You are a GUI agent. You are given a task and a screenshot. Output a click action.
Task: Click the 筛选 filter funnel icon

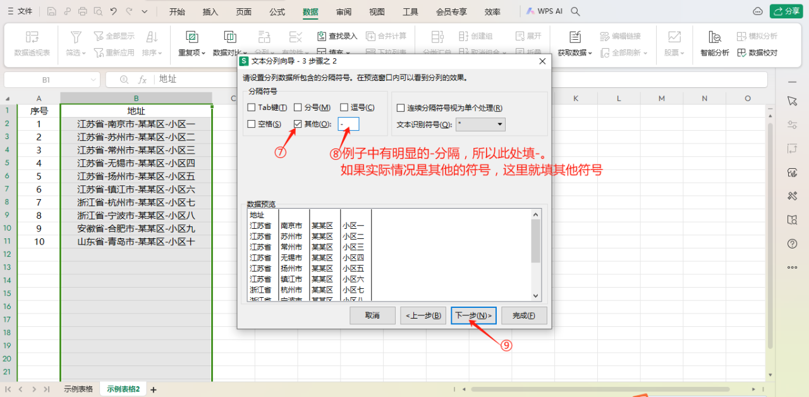pyautogui.click(x=76, y=37)
